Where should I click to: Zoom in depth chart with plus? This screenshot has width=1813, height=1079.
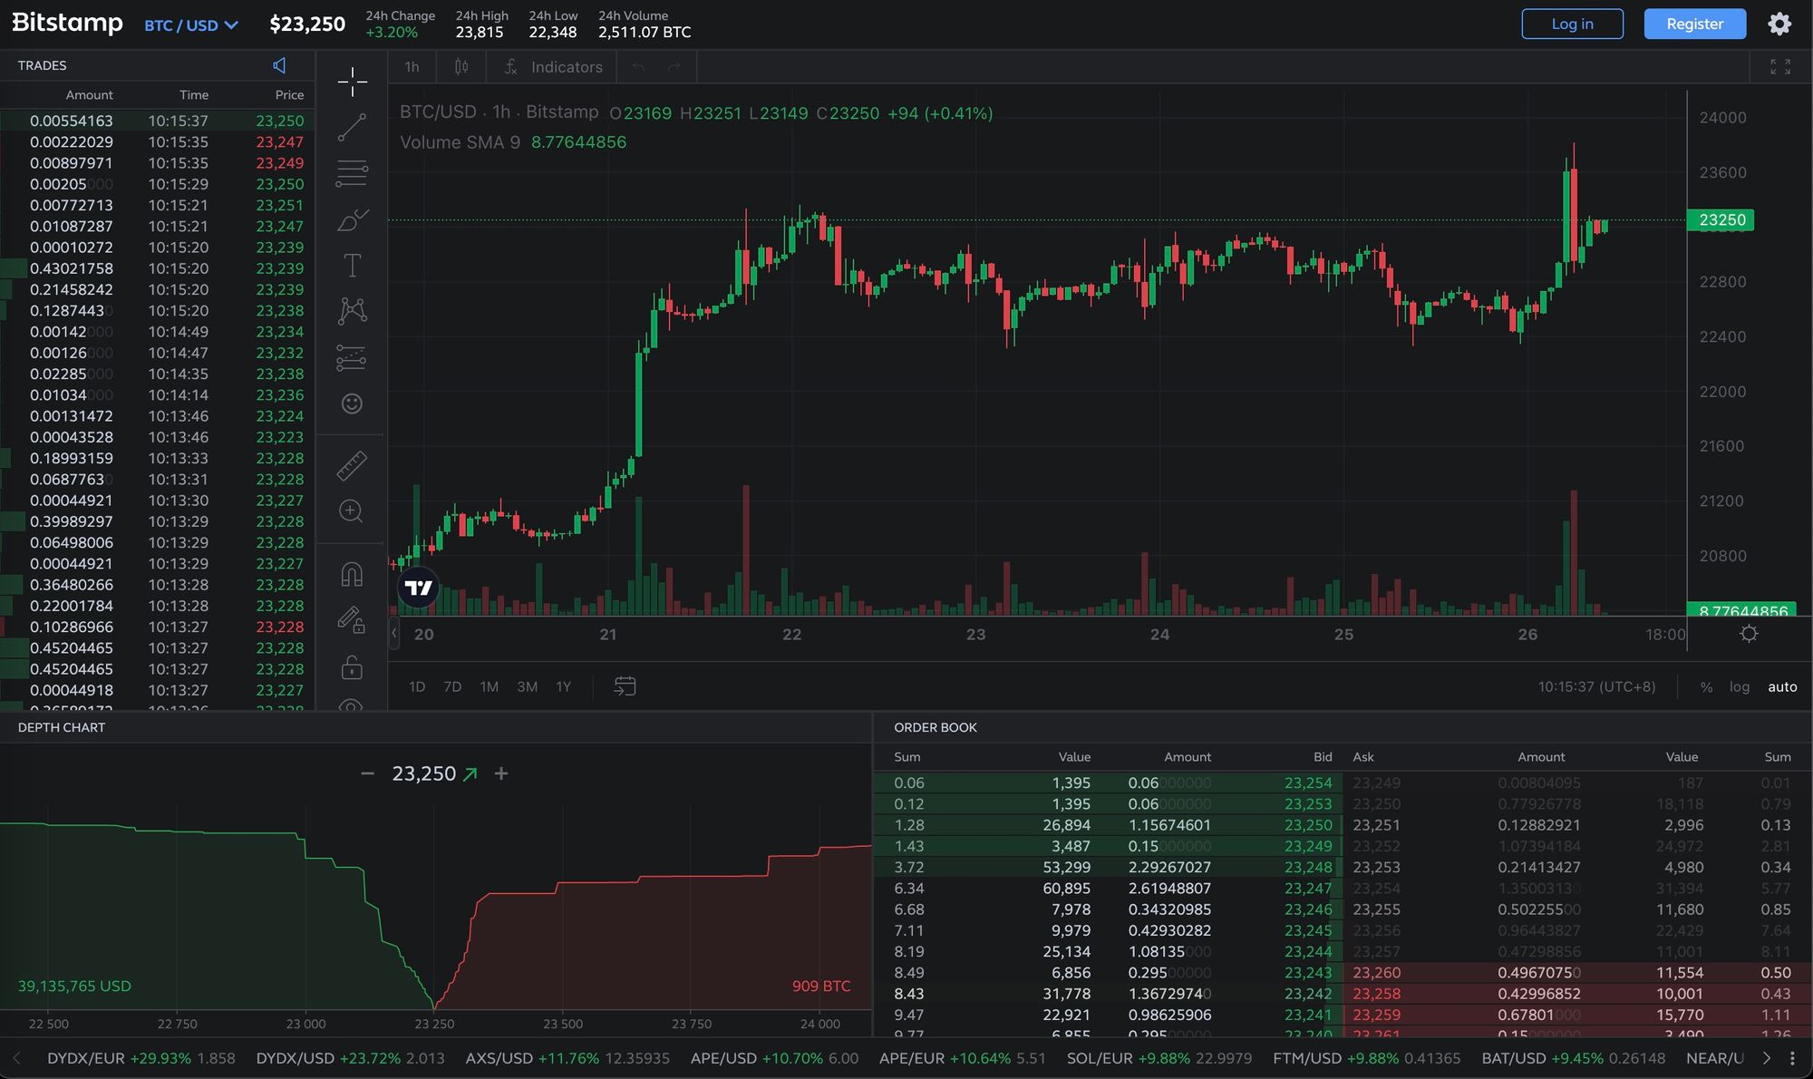(501, 773)
